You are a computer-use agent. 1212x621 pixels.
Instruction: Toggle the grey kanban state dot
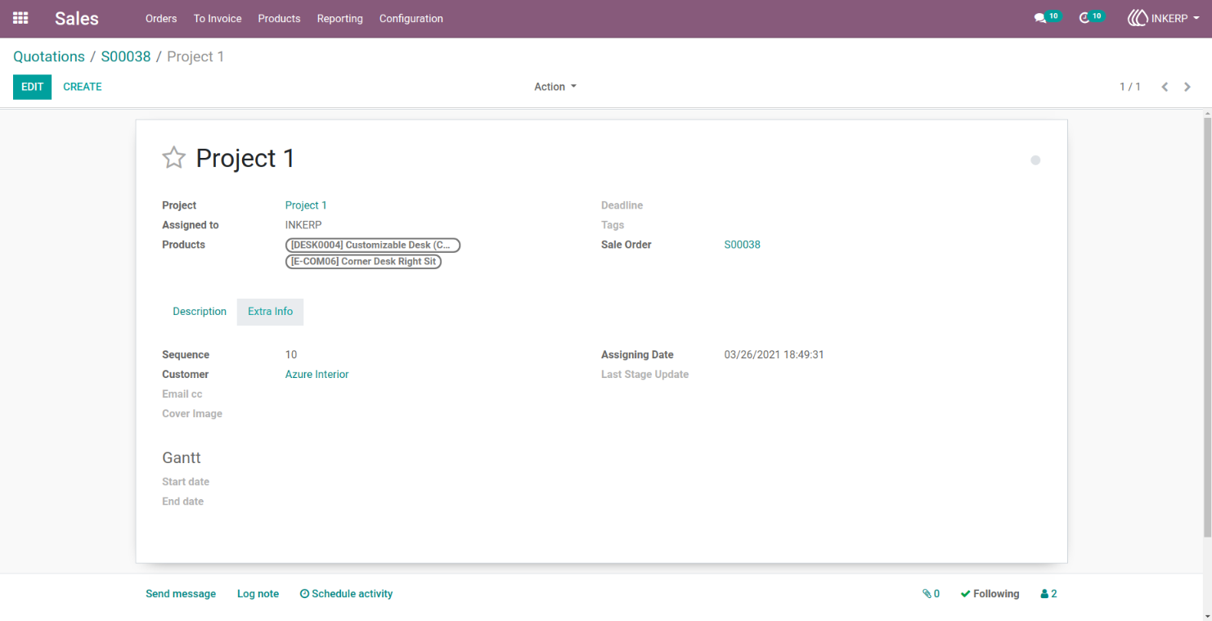1035,160
